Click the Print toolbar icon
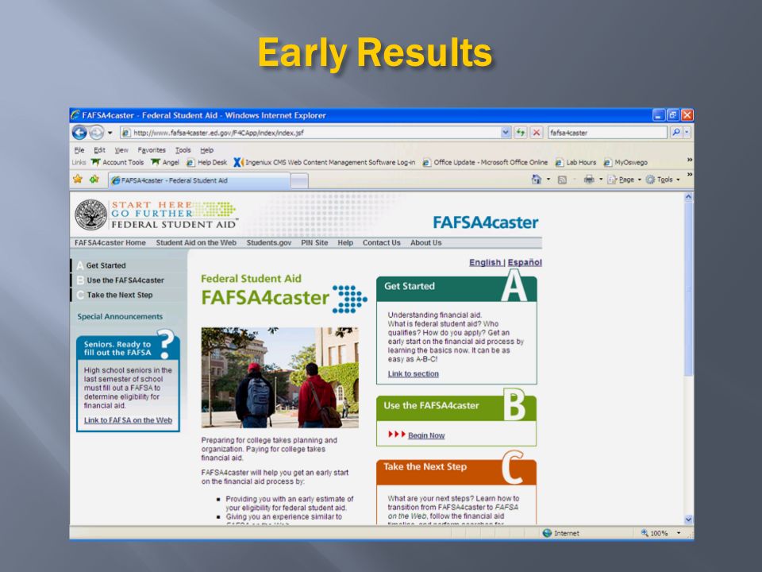The image size is (762, 572). click(589, 180)
